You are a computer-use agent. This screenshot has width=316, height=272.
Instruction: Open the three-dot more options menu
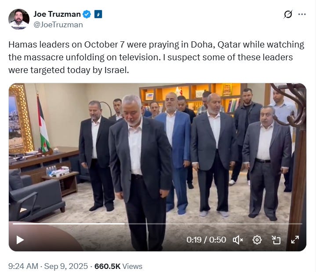point(302,14)
